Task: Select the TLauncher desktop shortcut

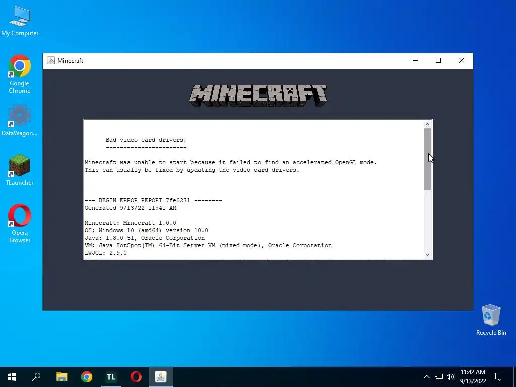Action: coord(20,170)
